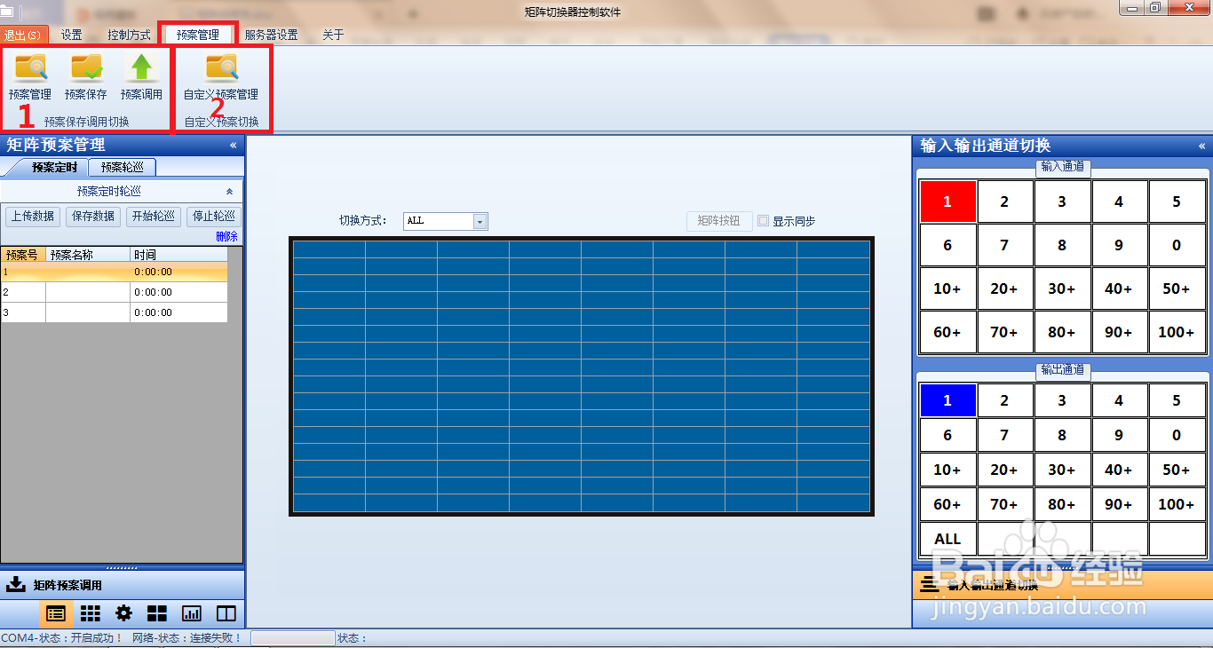
Task: Open the gear settings icon in bottom bar
Action: pos(123,613)
